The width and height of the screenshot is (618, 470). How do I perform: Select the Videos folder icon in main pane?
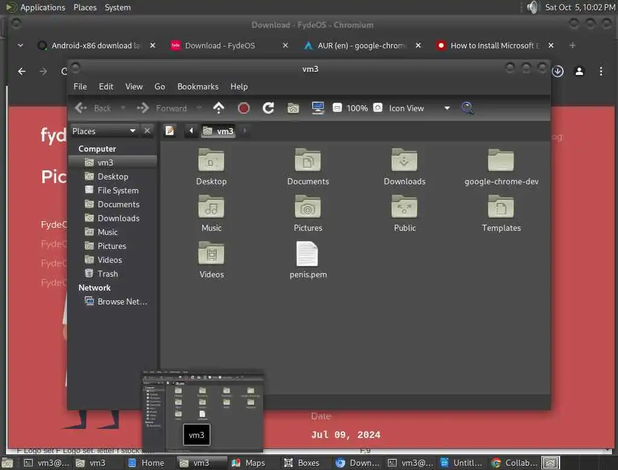coord(211,253)
